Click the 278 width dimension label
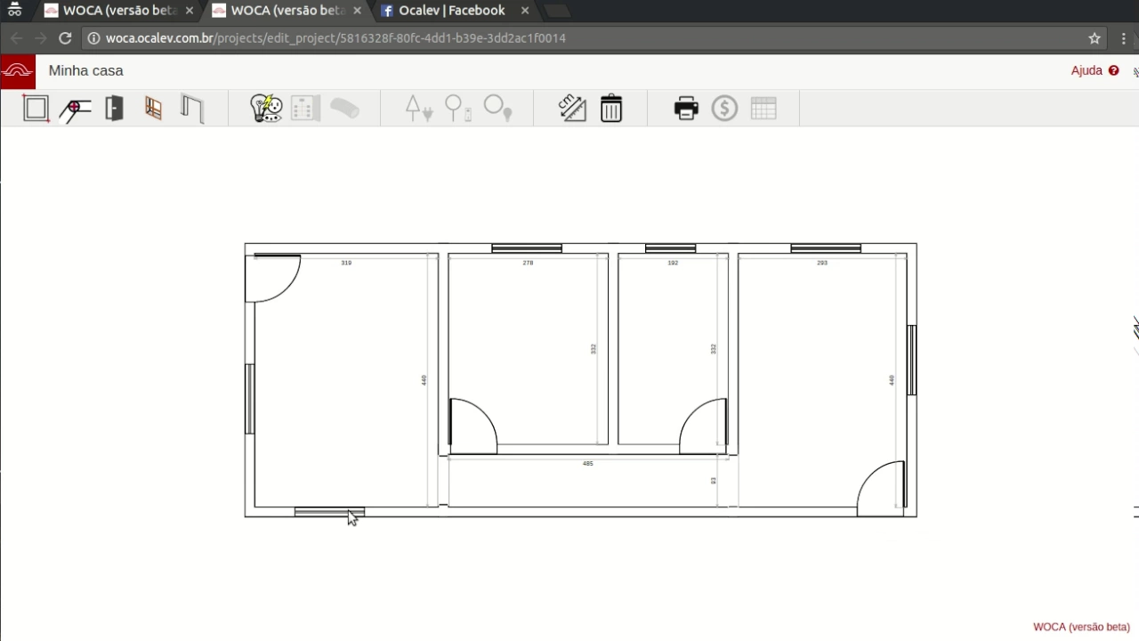The image size is (1139, 641). pyautogui.click(x=528, y=264)
